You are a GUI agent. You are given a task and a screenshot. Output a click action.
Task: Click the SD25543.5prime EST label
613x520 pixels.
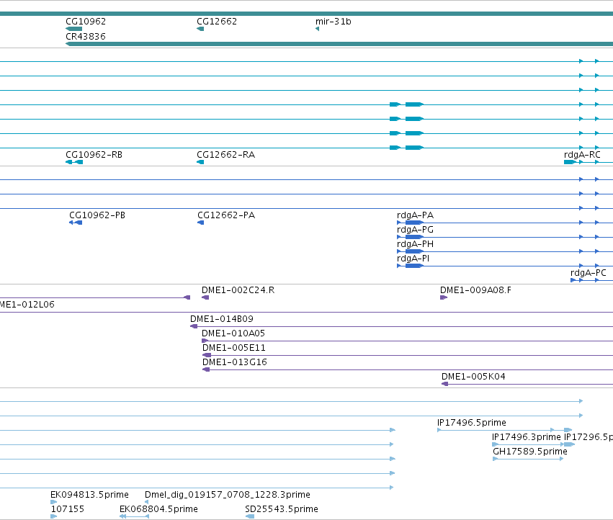click(282, 509)
